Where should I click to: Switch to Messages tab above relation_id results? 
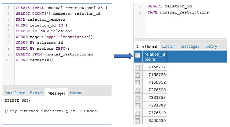click(189, 46)
